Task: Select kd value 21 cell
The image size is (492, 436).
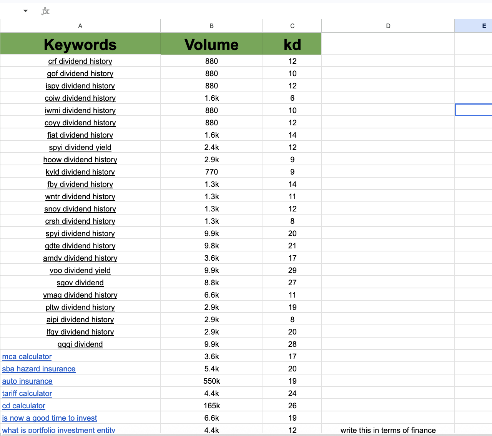Action: tap(292, 246)
